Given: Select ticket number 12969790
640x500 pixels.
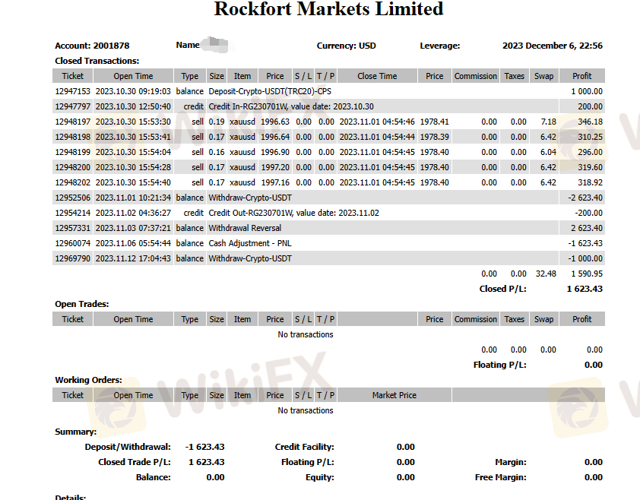Looking at the screenshot, I should click(x=73, y=258).
